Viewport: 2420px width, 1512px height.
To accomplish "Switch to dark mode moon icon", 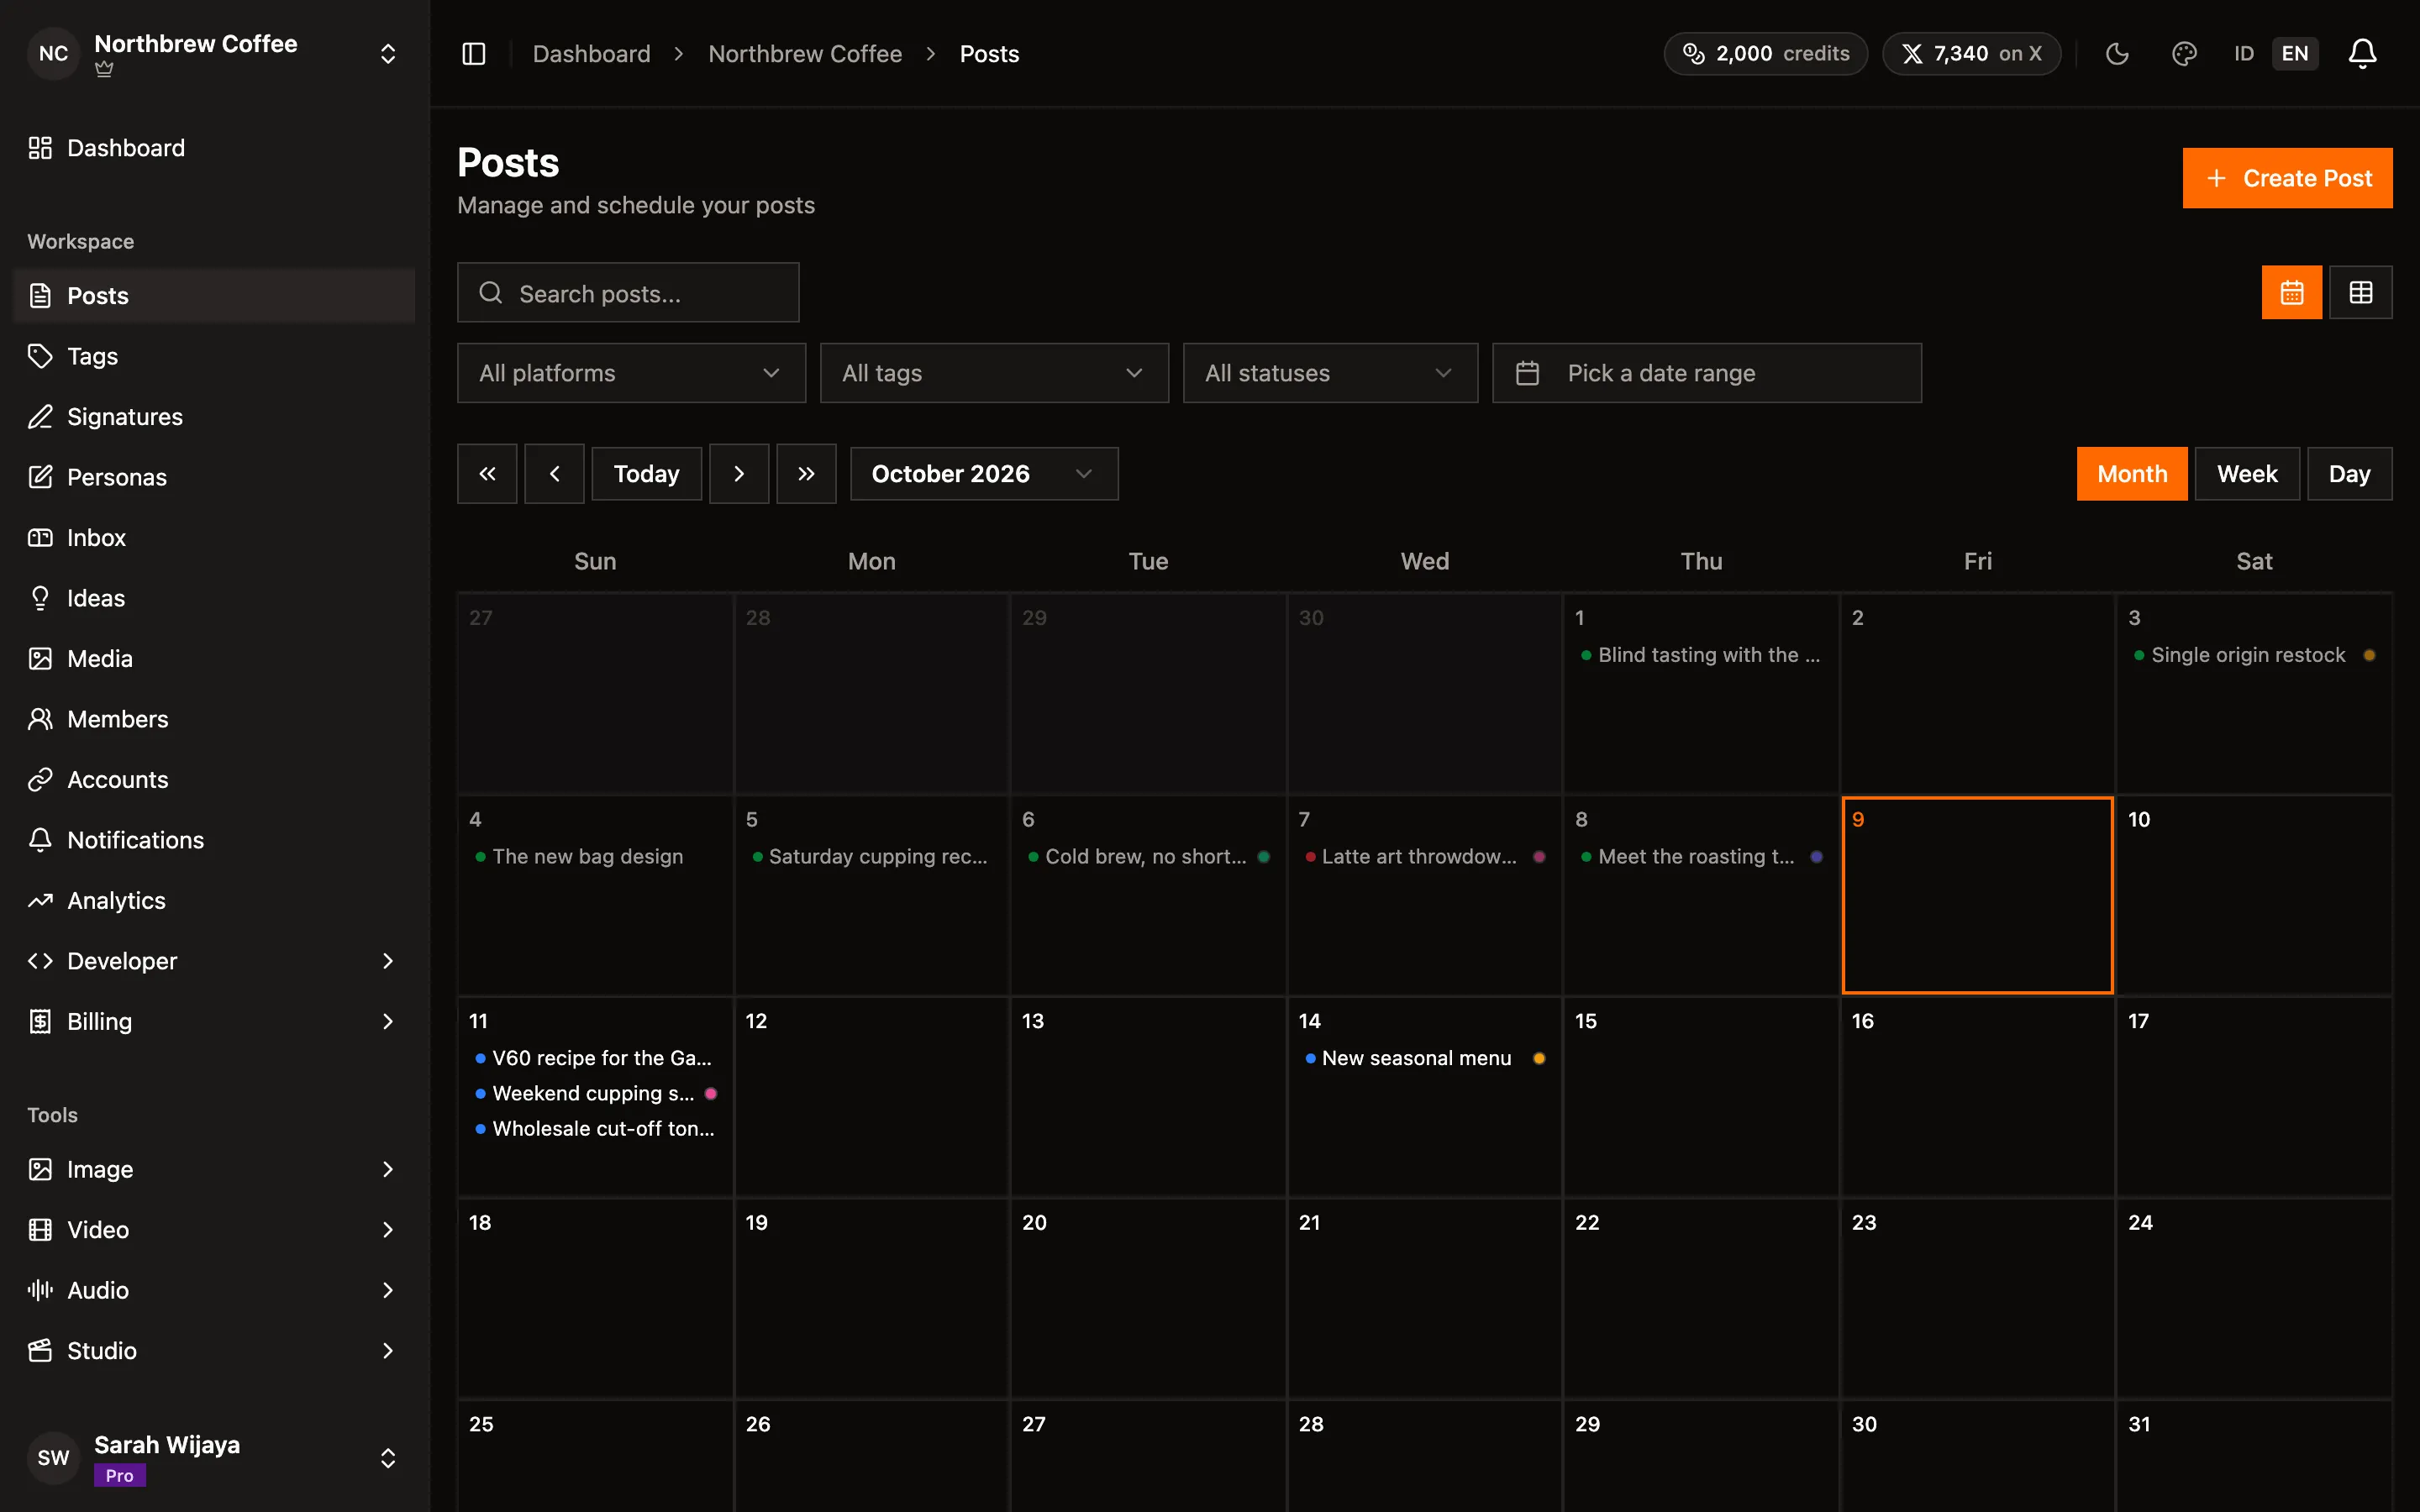I will [x=2117, y=54].
